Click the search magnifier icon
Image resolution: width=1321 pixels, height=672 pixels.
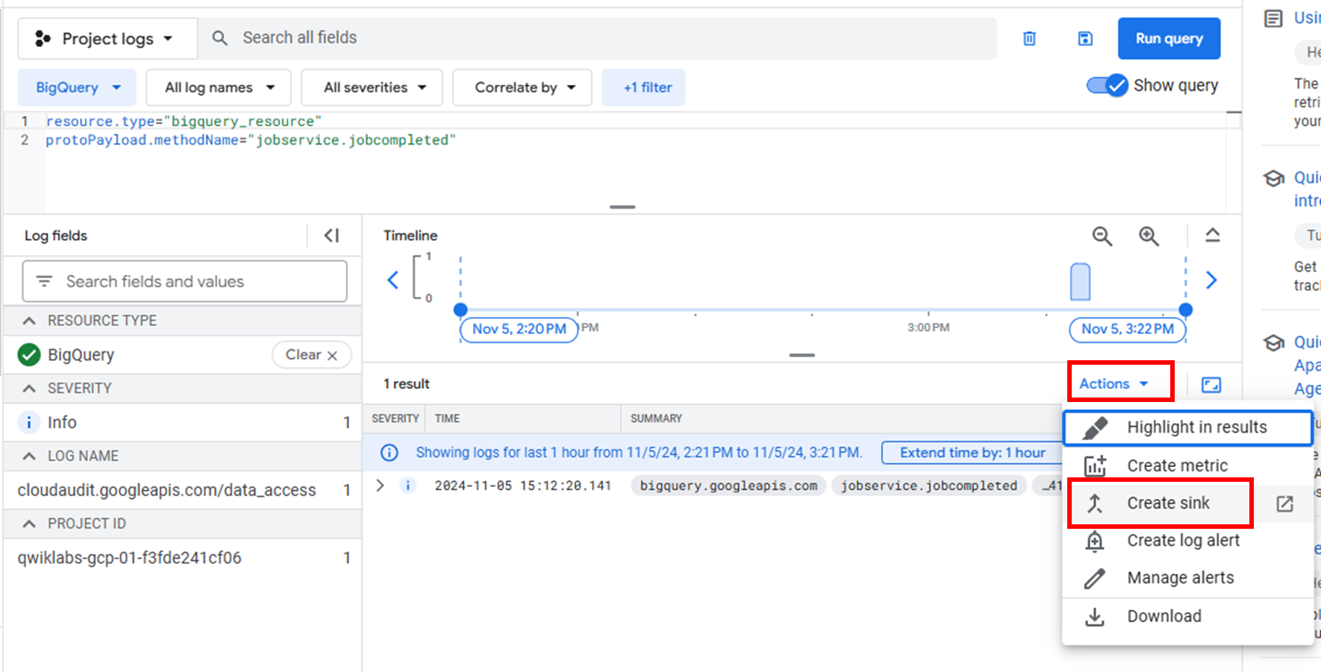[219, 38]
